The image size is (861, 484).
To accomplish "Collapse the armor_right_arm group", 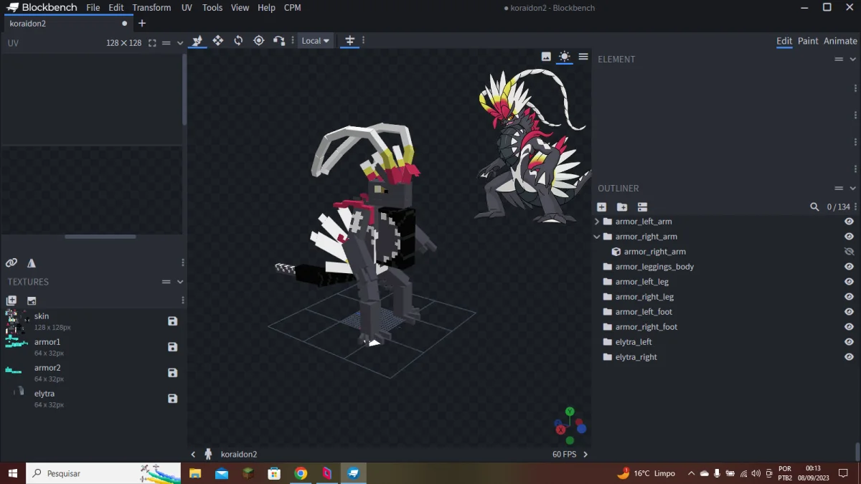I will point(597,237).
